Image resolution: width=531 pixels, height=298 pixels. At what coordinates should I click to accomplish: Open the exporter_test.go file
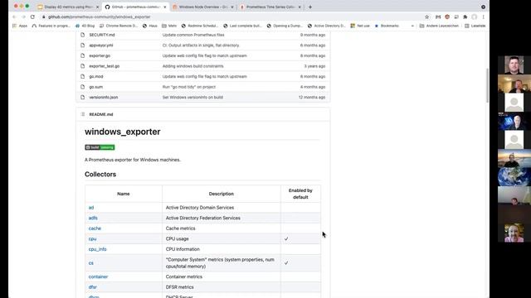click(105, 66)
